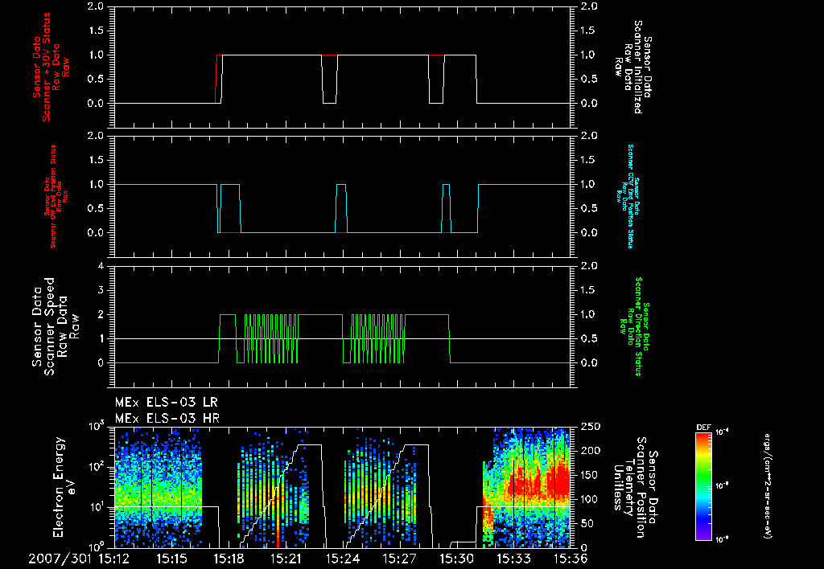Click the 250 tick on scanner position axis

click(590, 427)
